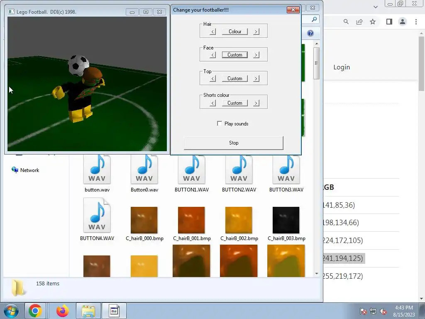Select the C_hairB_001.bmp thumbnail
425x319 pixels.
click(191, 220)
